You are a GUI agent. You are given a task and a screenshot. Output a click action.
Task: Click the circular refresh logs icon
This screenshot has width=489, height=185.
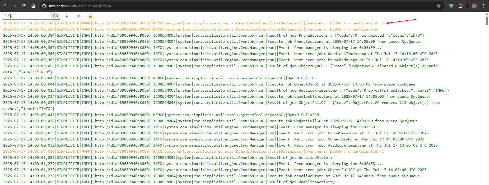tap(79, 16)
